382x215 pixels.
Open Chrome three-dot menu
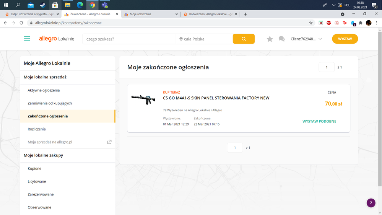(x=376, y=23)
